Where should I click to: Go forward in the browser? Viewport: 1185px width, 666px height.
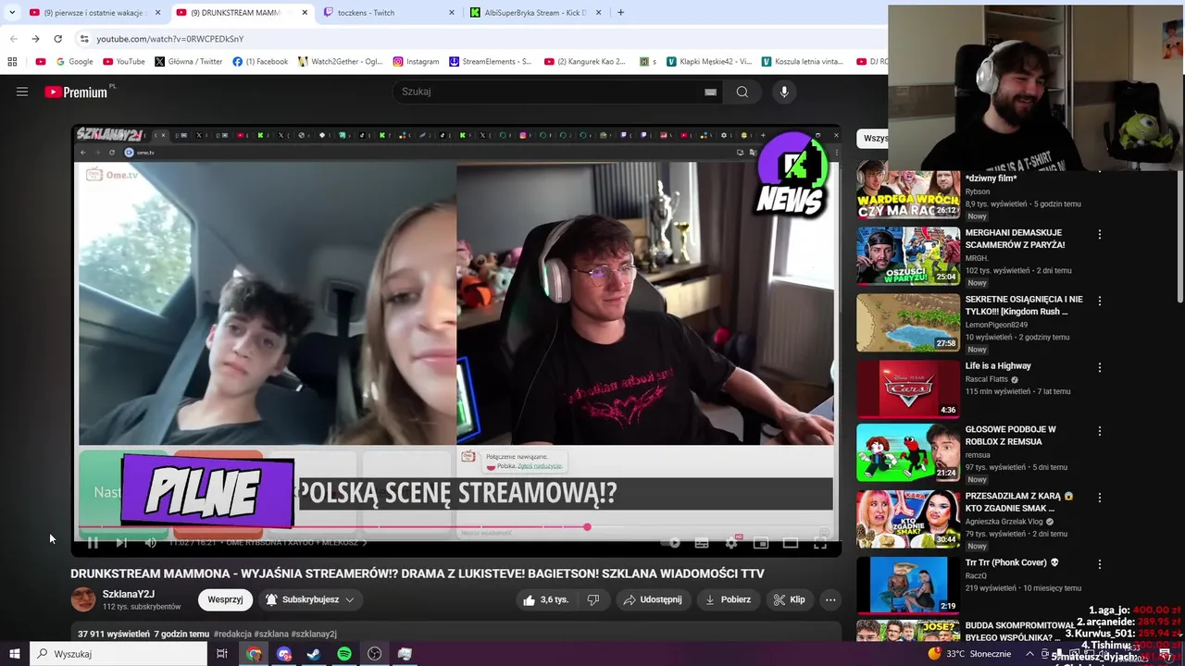coord(35,39)
